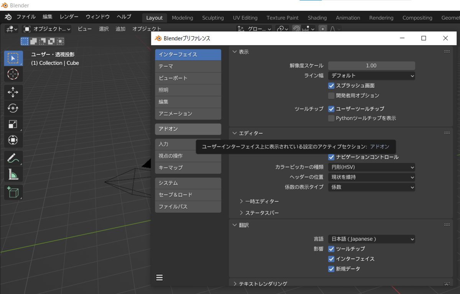The height and width of the screenshot is (294, 460).
Task: Click the 翻訳 panel drag grip
Action: 447,225
